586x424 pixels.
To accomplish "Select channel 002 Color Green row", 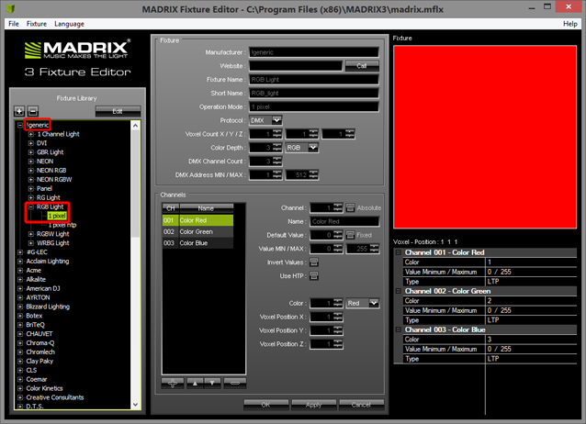I will tap(197, 232).
